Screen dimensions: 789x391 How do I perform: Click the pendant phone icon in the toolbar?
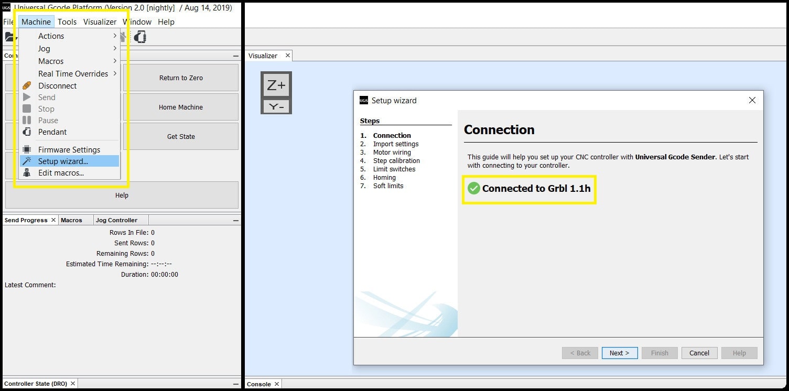point(140,36)
